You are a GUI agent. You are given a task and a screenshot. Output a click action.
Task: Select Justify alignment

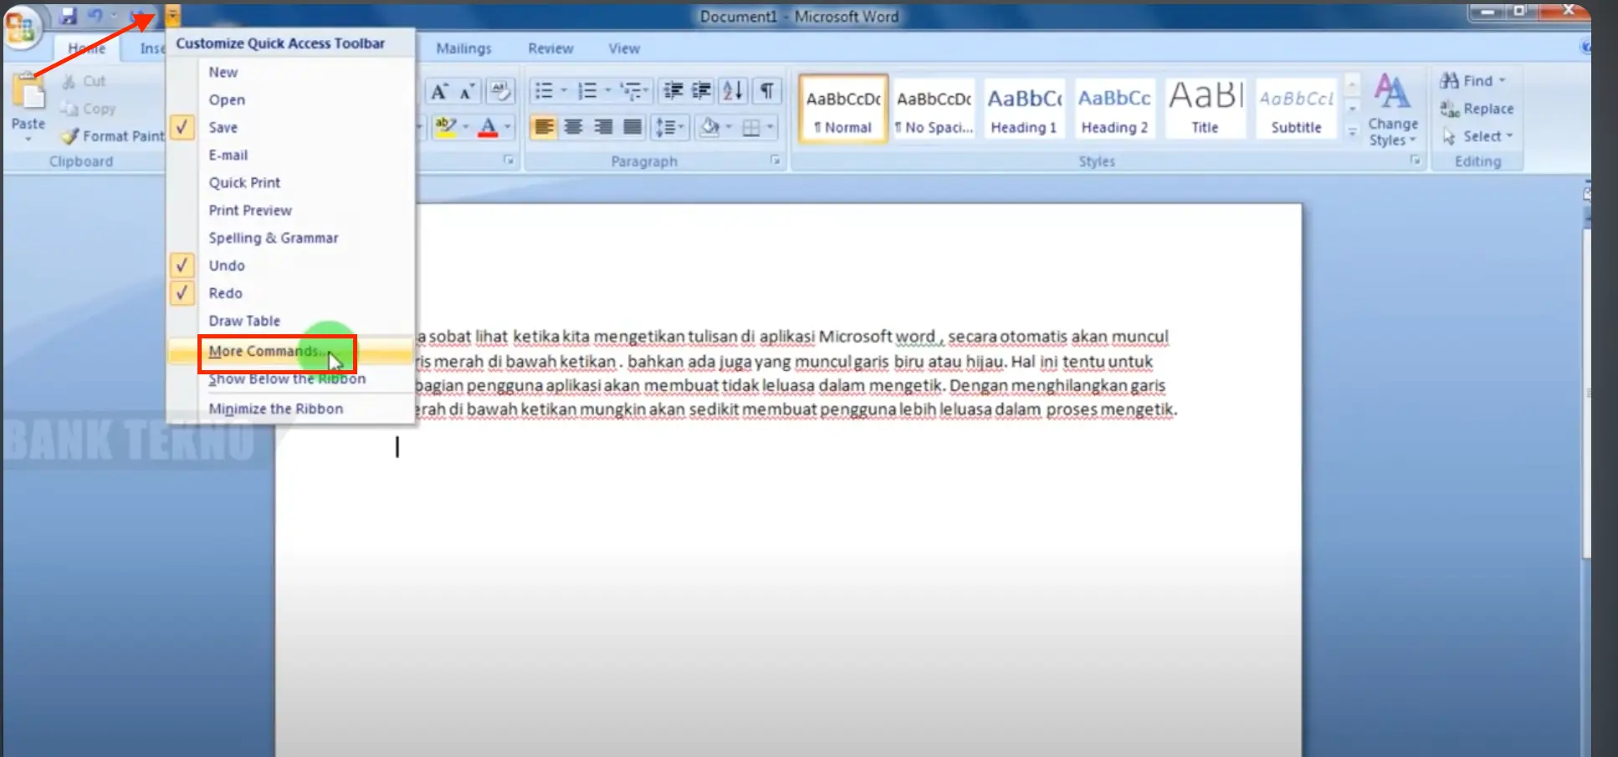(632, 127)
